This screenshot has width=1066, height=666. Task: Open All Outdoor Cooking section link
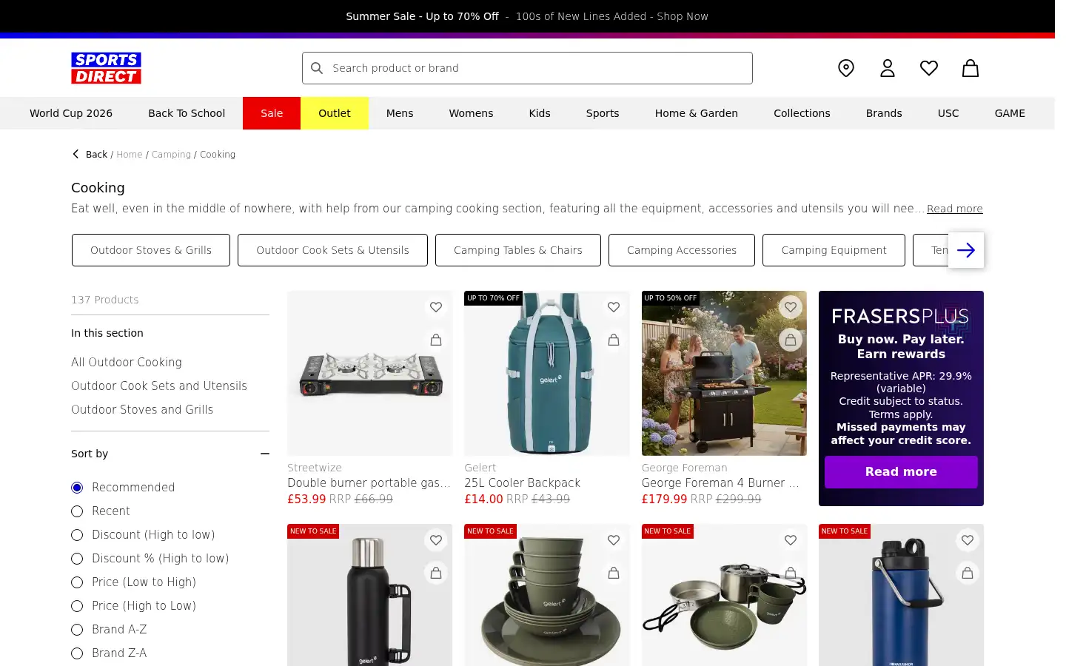(127, 362)
